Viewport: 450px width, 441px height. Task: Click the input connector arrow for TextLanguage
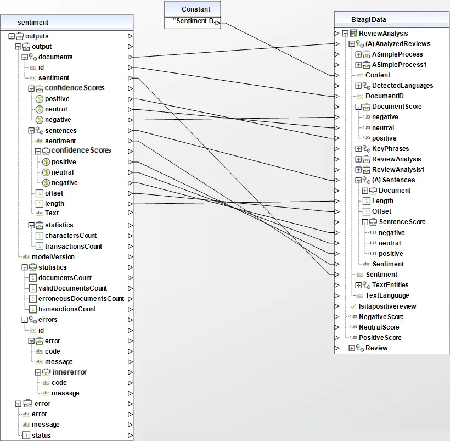[337, 295]
